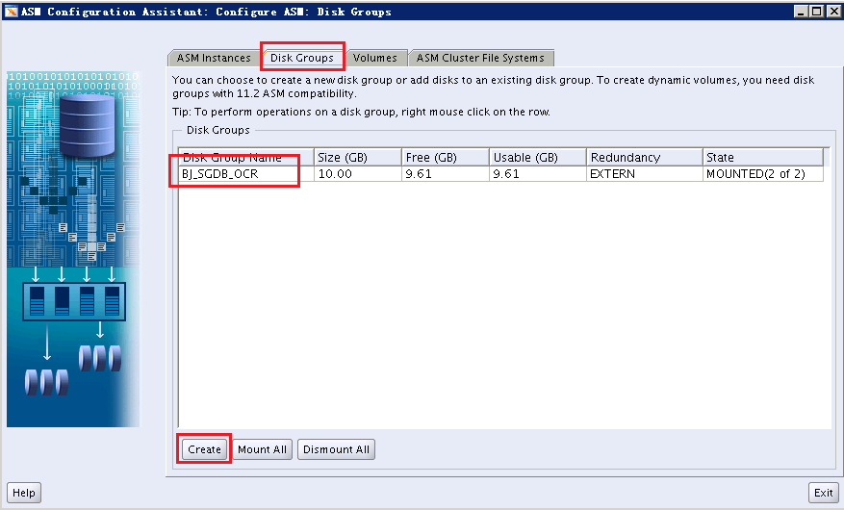844x510 pixels.
Task: Click the Redundancy column header
Action: [x=644, y=157]
